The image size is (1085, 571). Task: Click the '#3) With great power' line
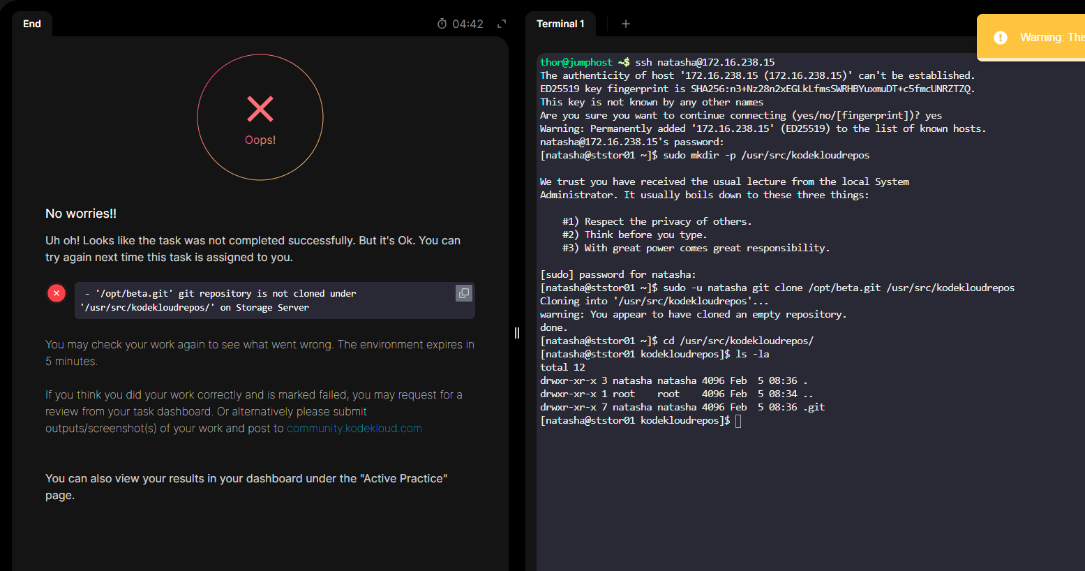696,248
